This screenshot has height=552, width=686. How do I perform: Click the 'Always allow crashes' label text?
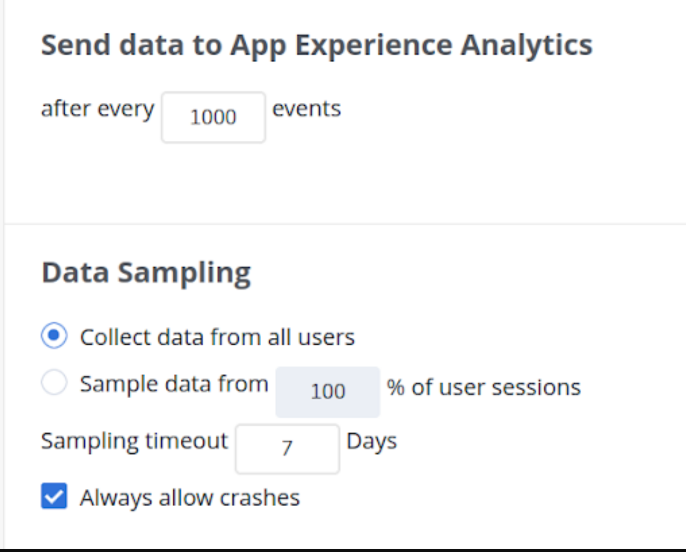coord(189,498)
